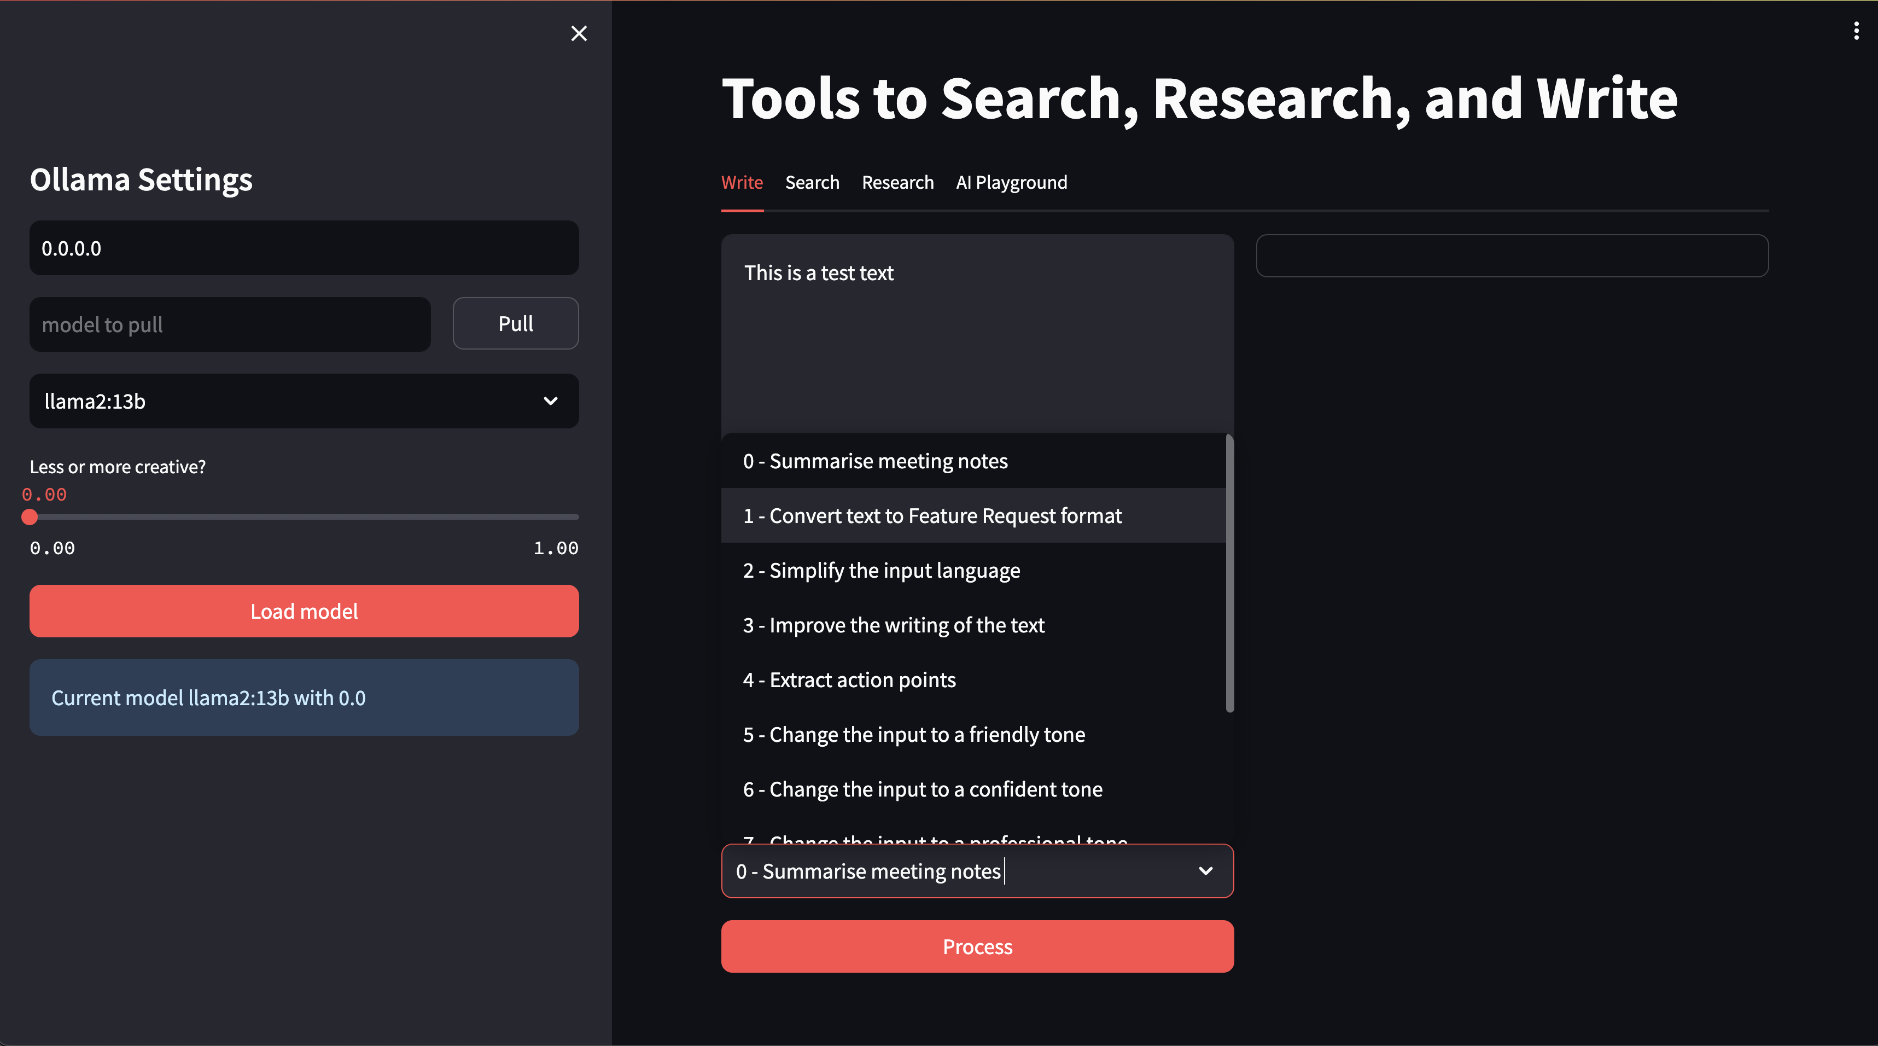The height and width of the screenshot is (1046, 1878).
Task: Switch to the Search tab
Action: coord(812,182)
